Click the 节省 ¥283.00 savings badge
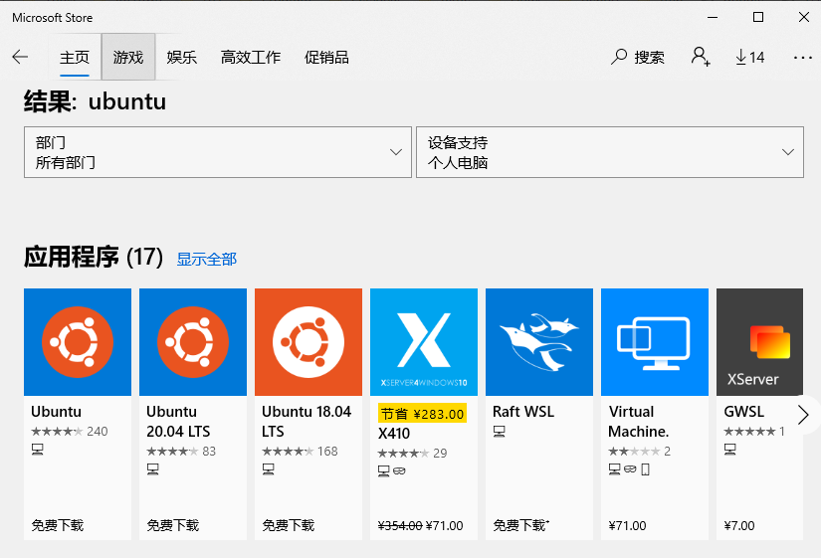This screenshot has height=558, width=821. tap(422, 414)
